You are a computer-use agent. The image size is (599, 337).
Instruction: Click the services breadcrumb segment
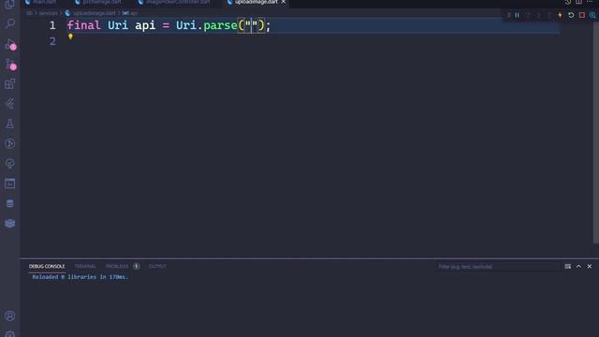tap(48, 13)
